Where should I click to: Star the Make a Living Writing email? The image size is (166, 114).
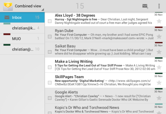pos(159,67)
